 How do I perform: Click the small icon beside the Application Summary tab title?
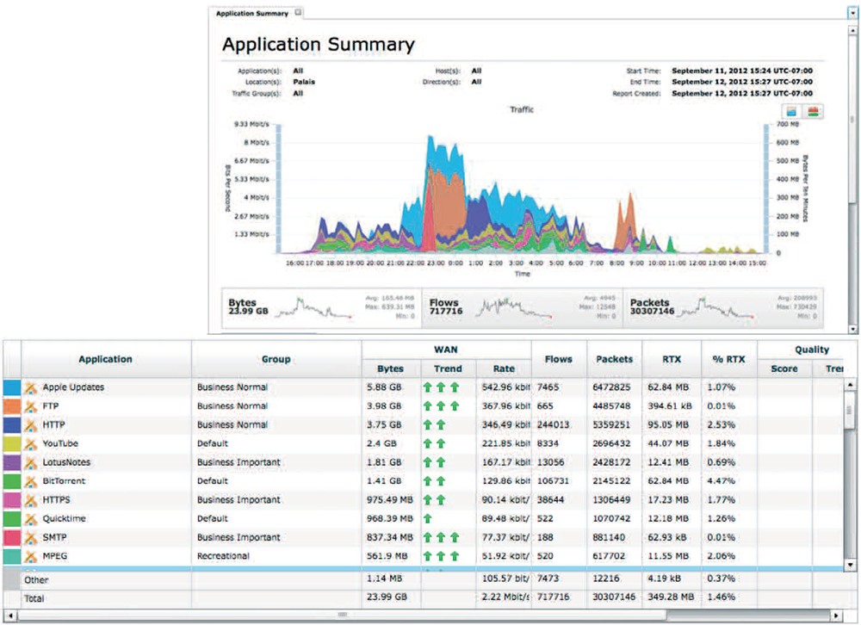point(298,13)
